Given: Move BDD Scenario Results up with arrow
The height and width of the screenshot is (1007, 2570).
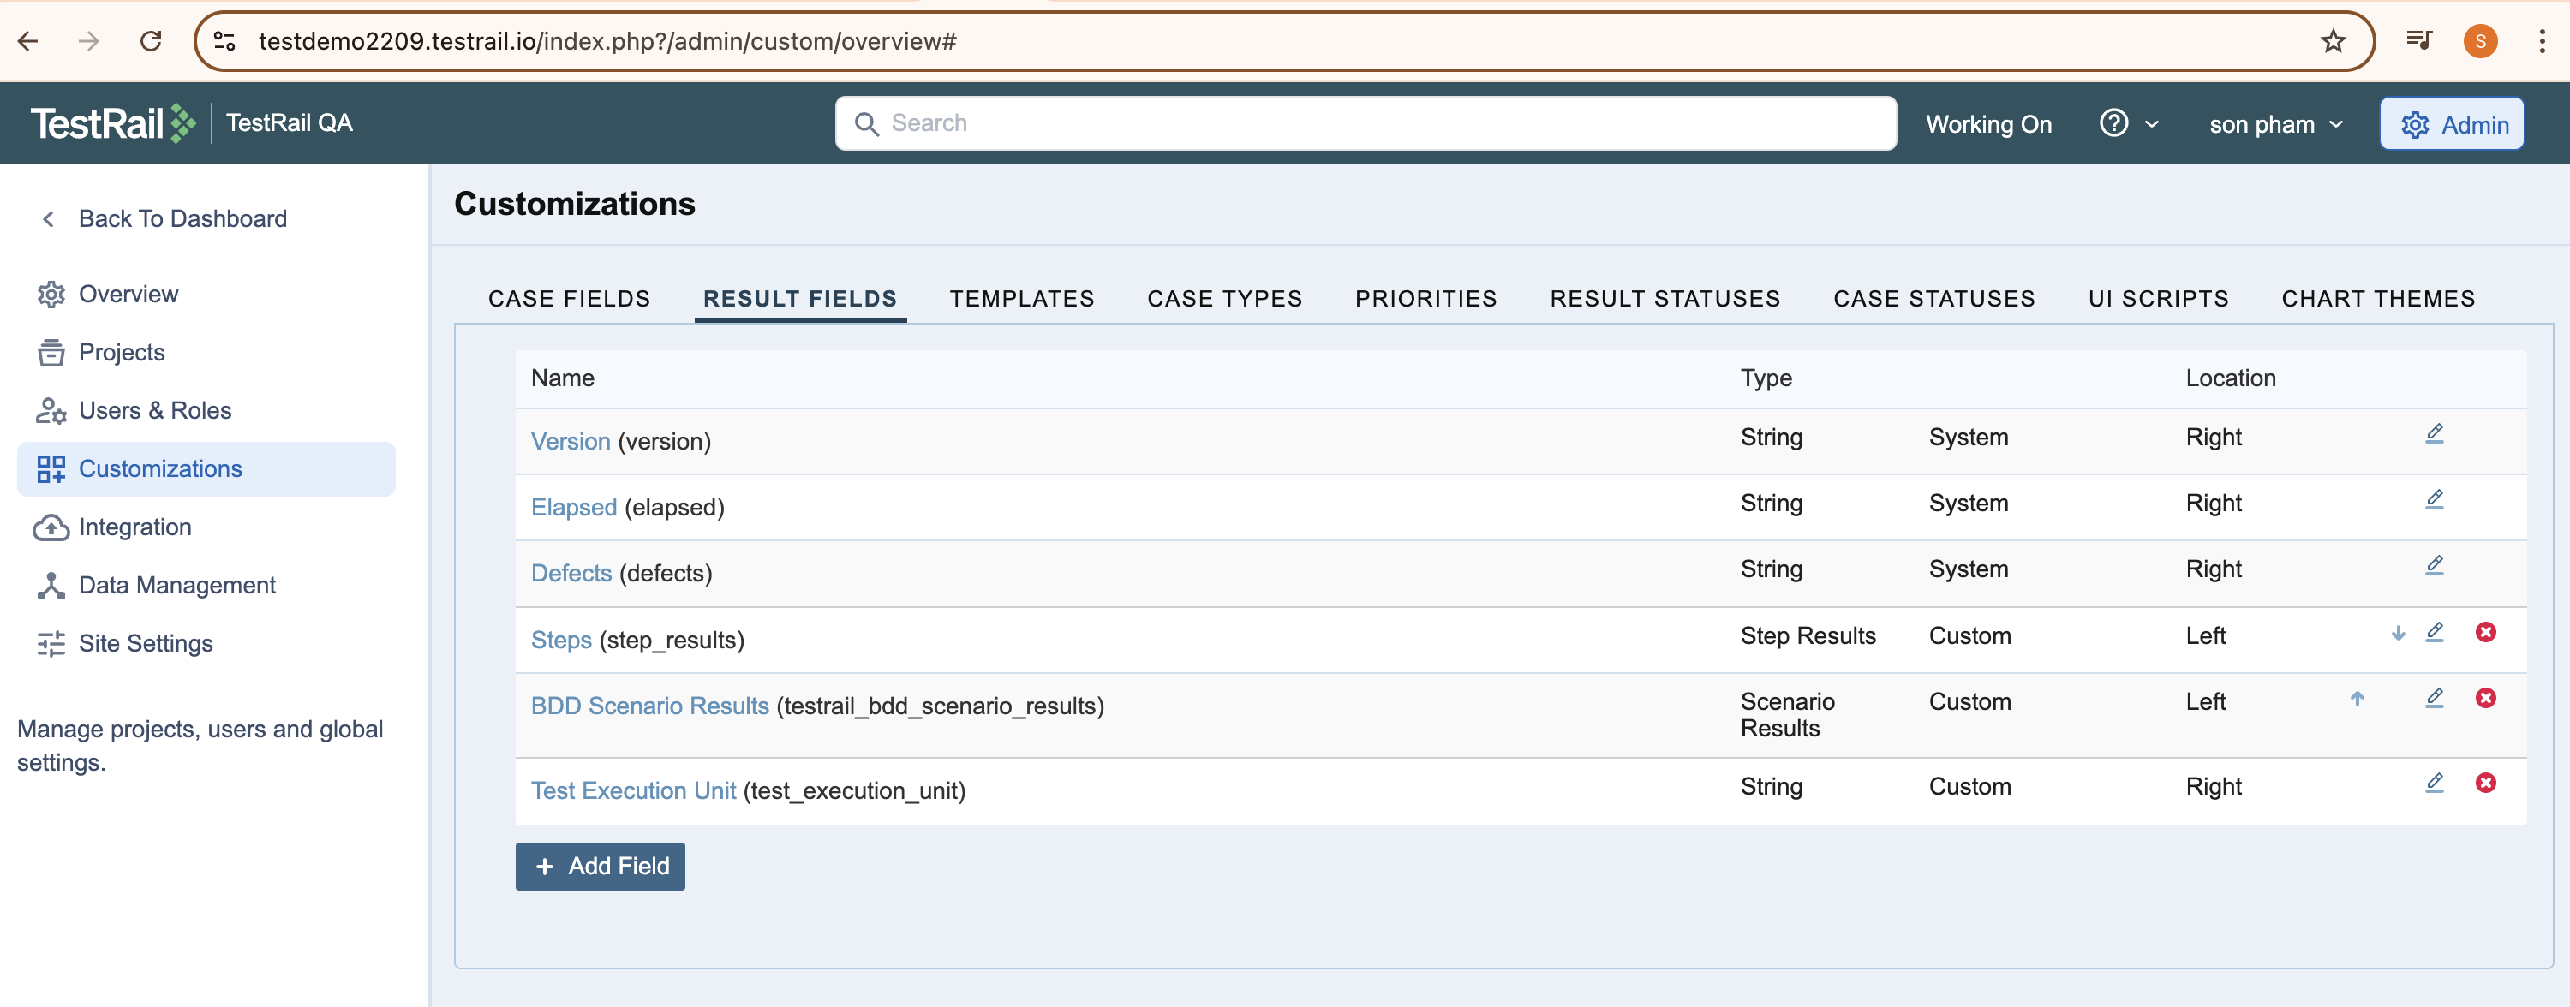Looking at the screenshot, I should click(x=2357, y=699).
